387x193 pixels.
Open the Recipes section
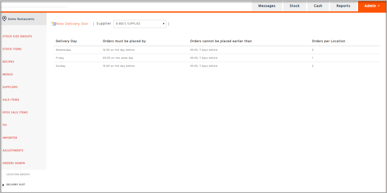pos(8,62)
